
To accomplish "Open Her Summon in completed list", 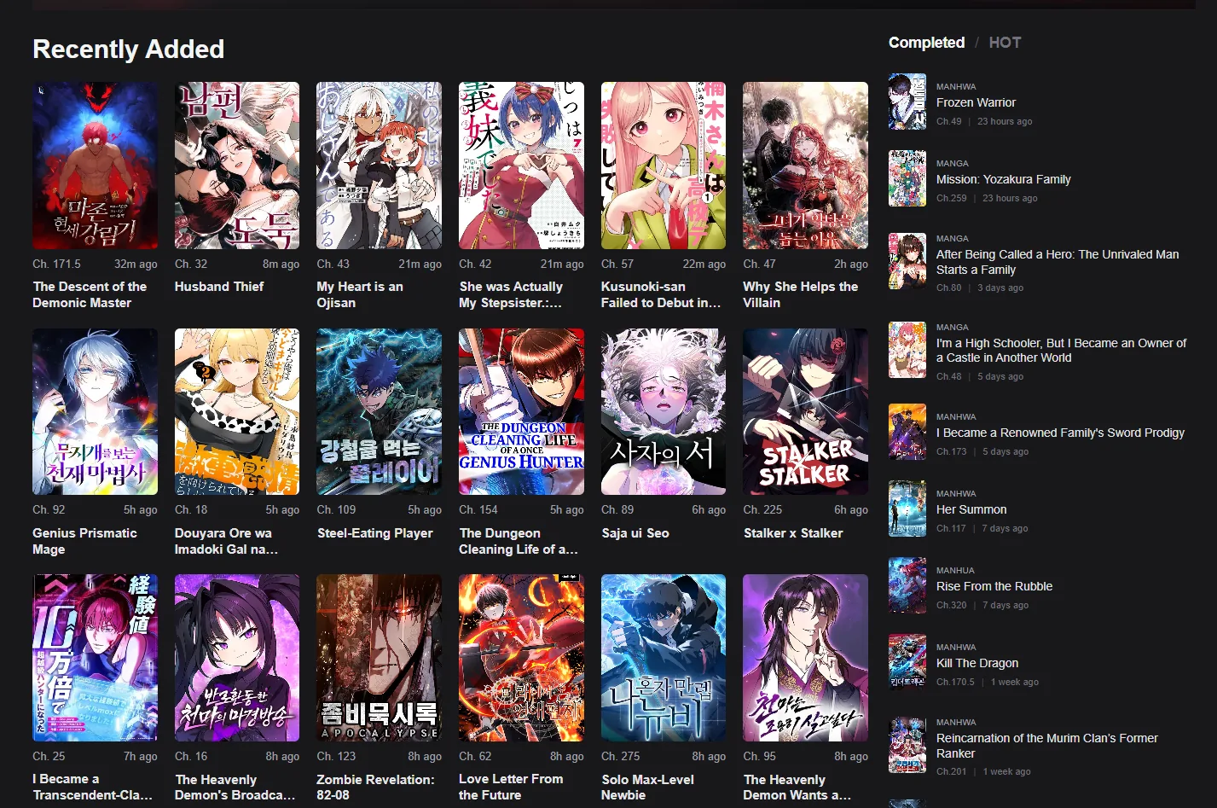I will [971, 509].
